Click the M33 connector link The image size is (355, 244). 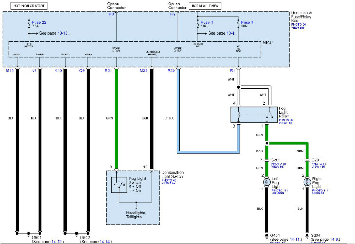click(143, 70)
